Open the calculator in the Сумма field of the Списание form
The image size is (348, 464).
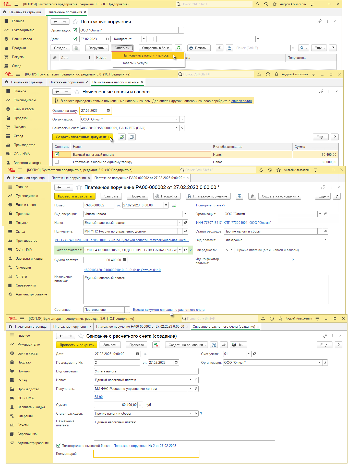click(x=140, y=405)
